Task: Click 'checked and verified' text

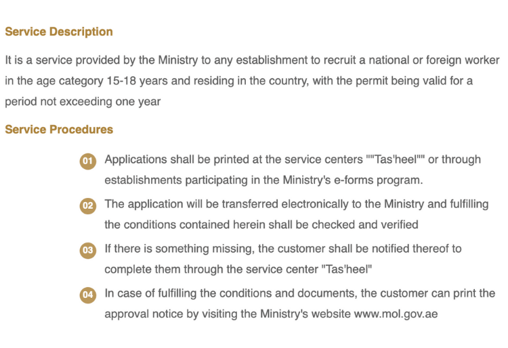Action: [x=365, y=224]
